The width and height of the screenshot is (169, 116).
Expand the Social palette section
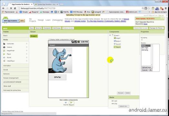15,70
